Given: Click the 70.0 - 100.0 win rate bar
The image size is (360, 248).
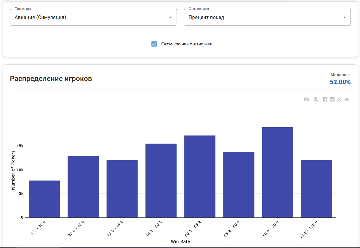Looking at the screenshot, I should tap(316, 189).
